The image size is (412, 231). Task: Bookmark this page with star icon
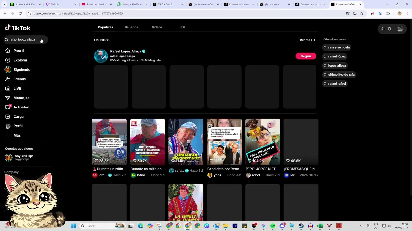pyautogui.click(x=362, y=13)
